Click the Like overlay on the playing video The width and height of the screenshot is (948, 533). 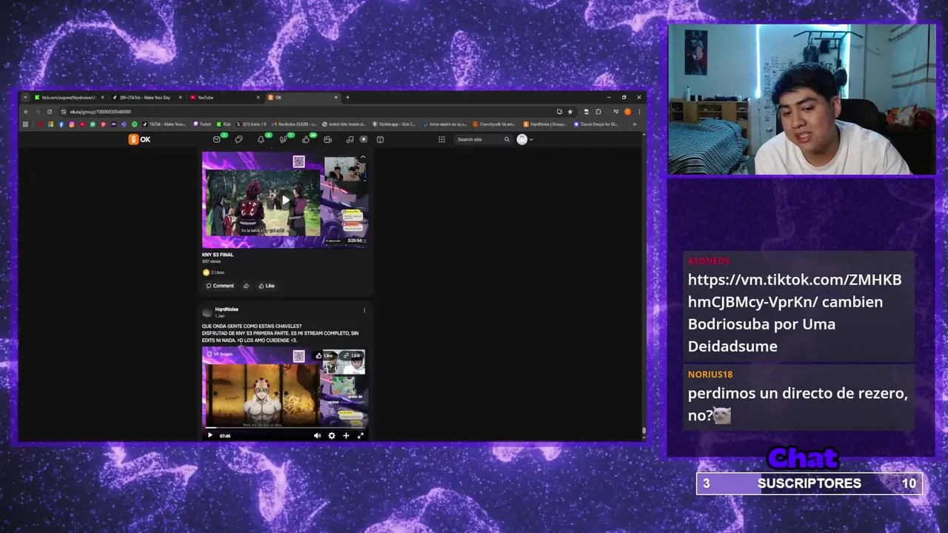[324, 355]
